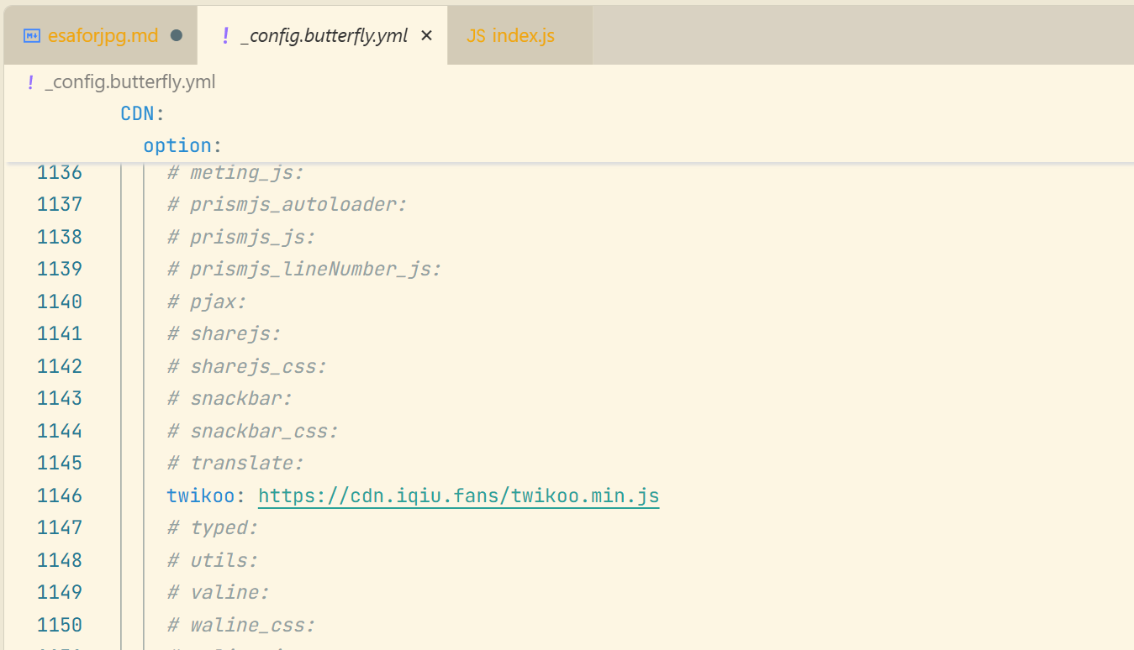Click line number 1140 to select it

click(x=59, y=301)
